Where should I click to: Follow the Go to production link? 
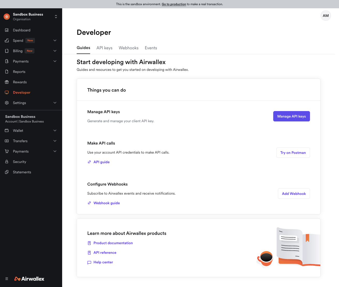[x=174, y=4]
